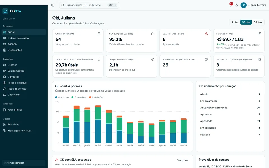Toggle the Corretivas legend series

coord(62,97)
